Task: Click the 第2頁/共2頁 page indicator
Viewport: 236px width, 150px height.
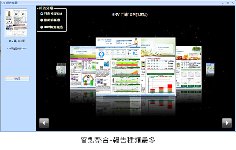Action: tap(17, 41)
